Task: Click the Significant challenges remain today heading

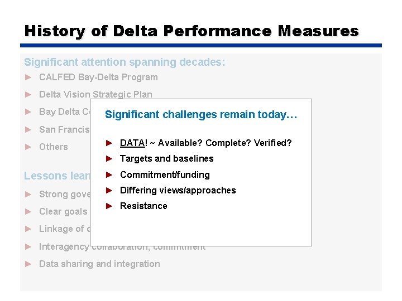Action: [x=201, y=115]
